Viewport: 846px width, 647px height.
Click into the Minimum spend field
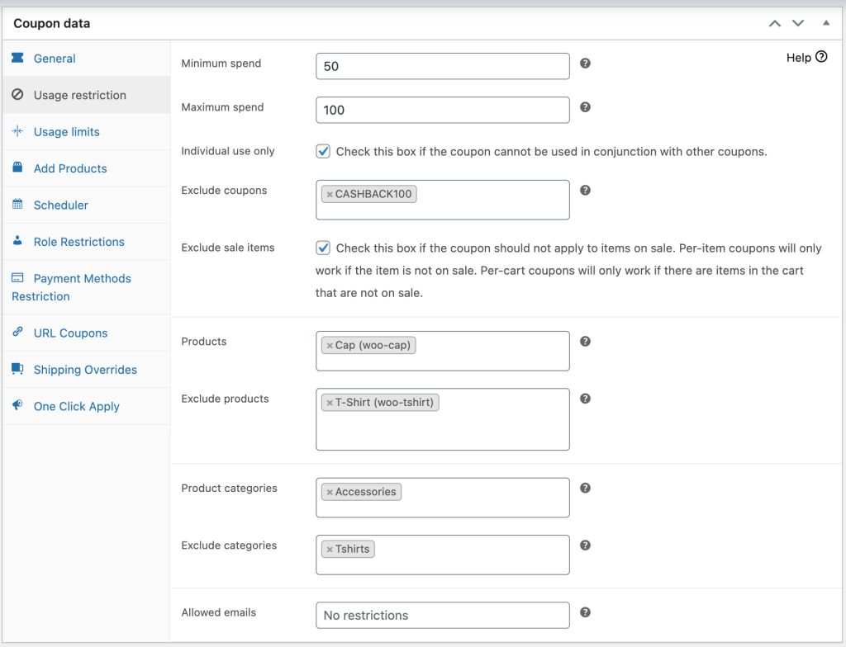click(x=442, y=66)
